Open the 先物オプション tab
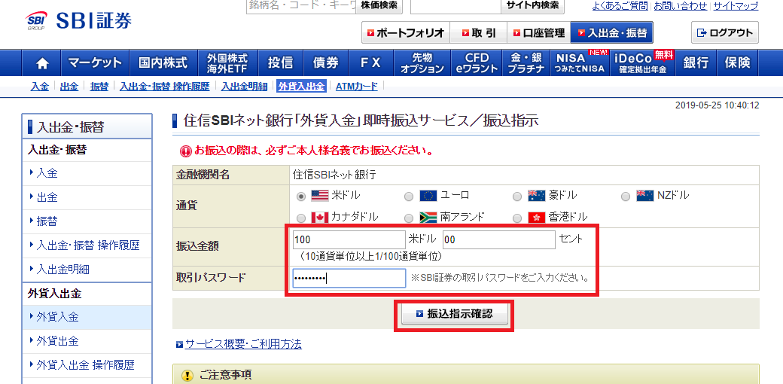 click(422, 63)
